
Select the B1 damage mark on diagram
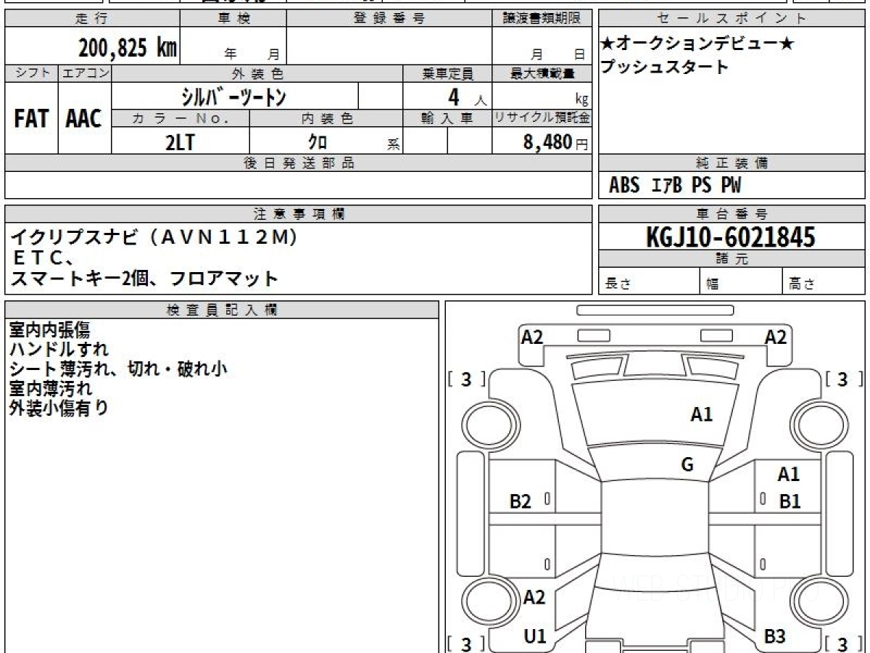tap(790, 501)
